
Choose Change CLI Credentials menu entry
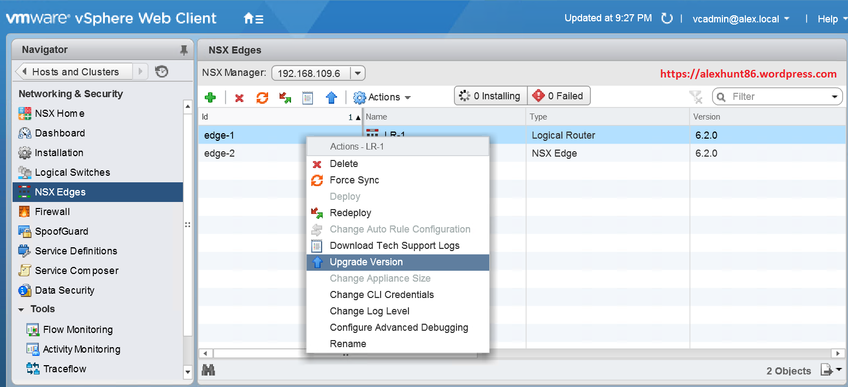[382, 295]
